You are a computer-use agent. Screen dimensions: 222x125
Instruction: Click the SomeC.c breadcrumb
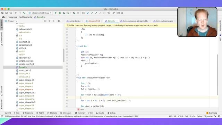(40, 17)
